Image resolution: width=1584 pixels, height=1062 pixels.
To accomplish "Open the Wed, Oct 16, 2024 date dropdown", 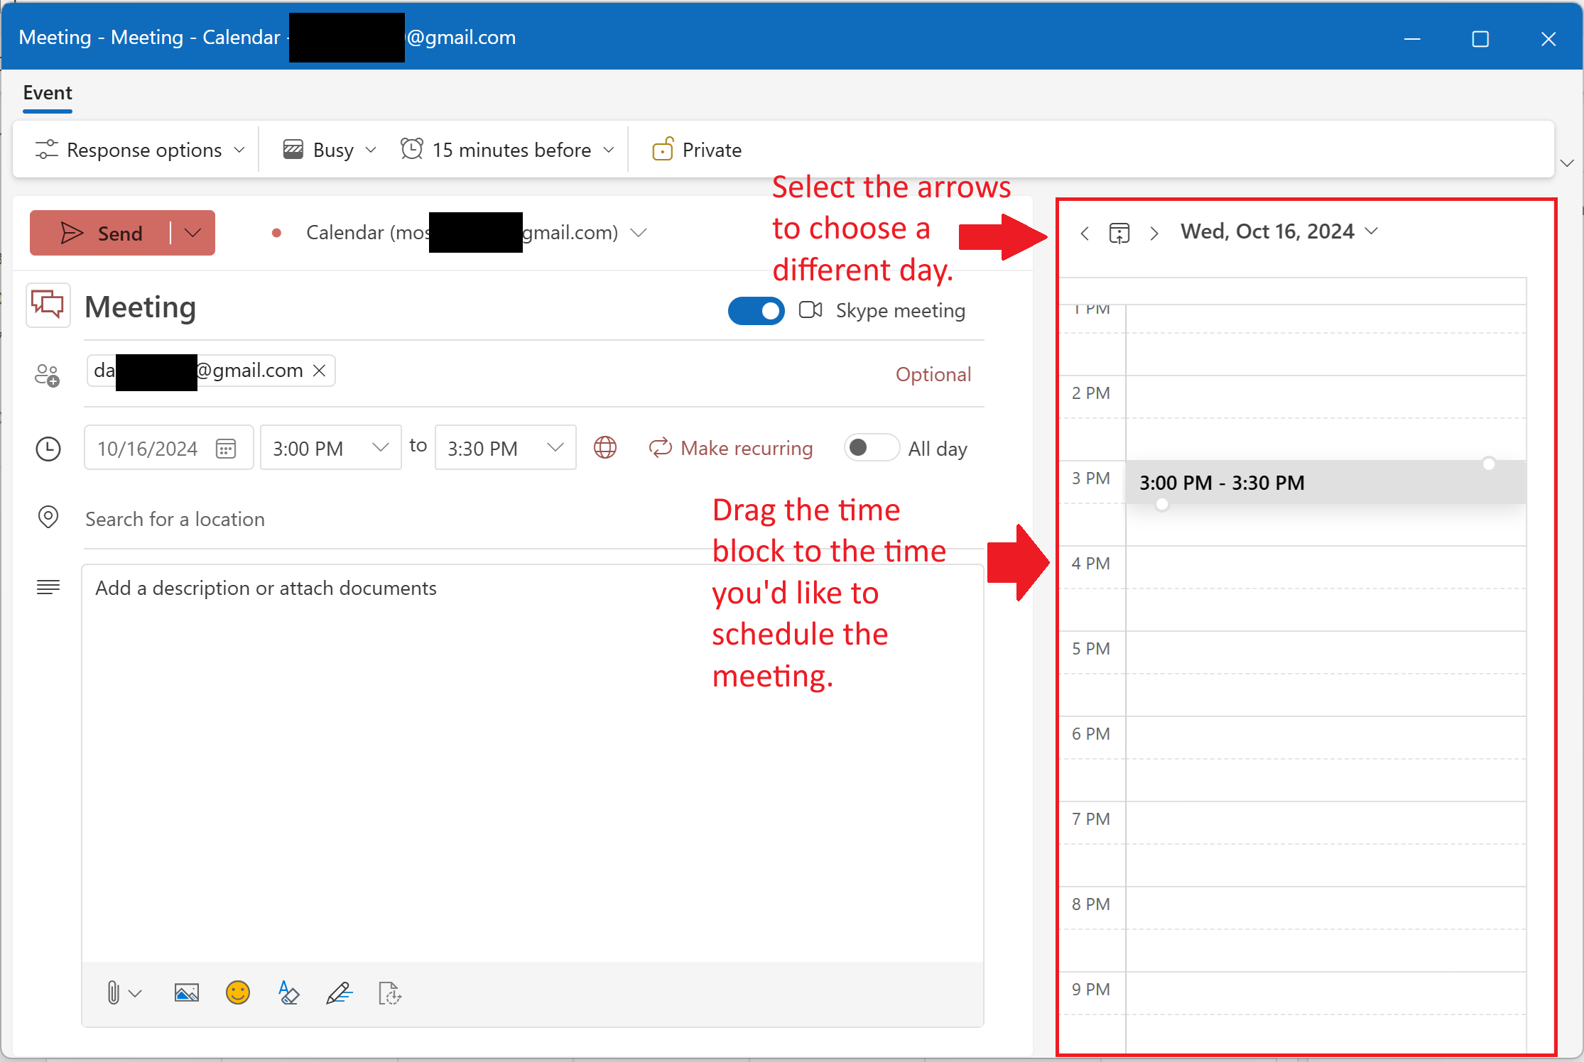I will click(x=1279, y=231).
